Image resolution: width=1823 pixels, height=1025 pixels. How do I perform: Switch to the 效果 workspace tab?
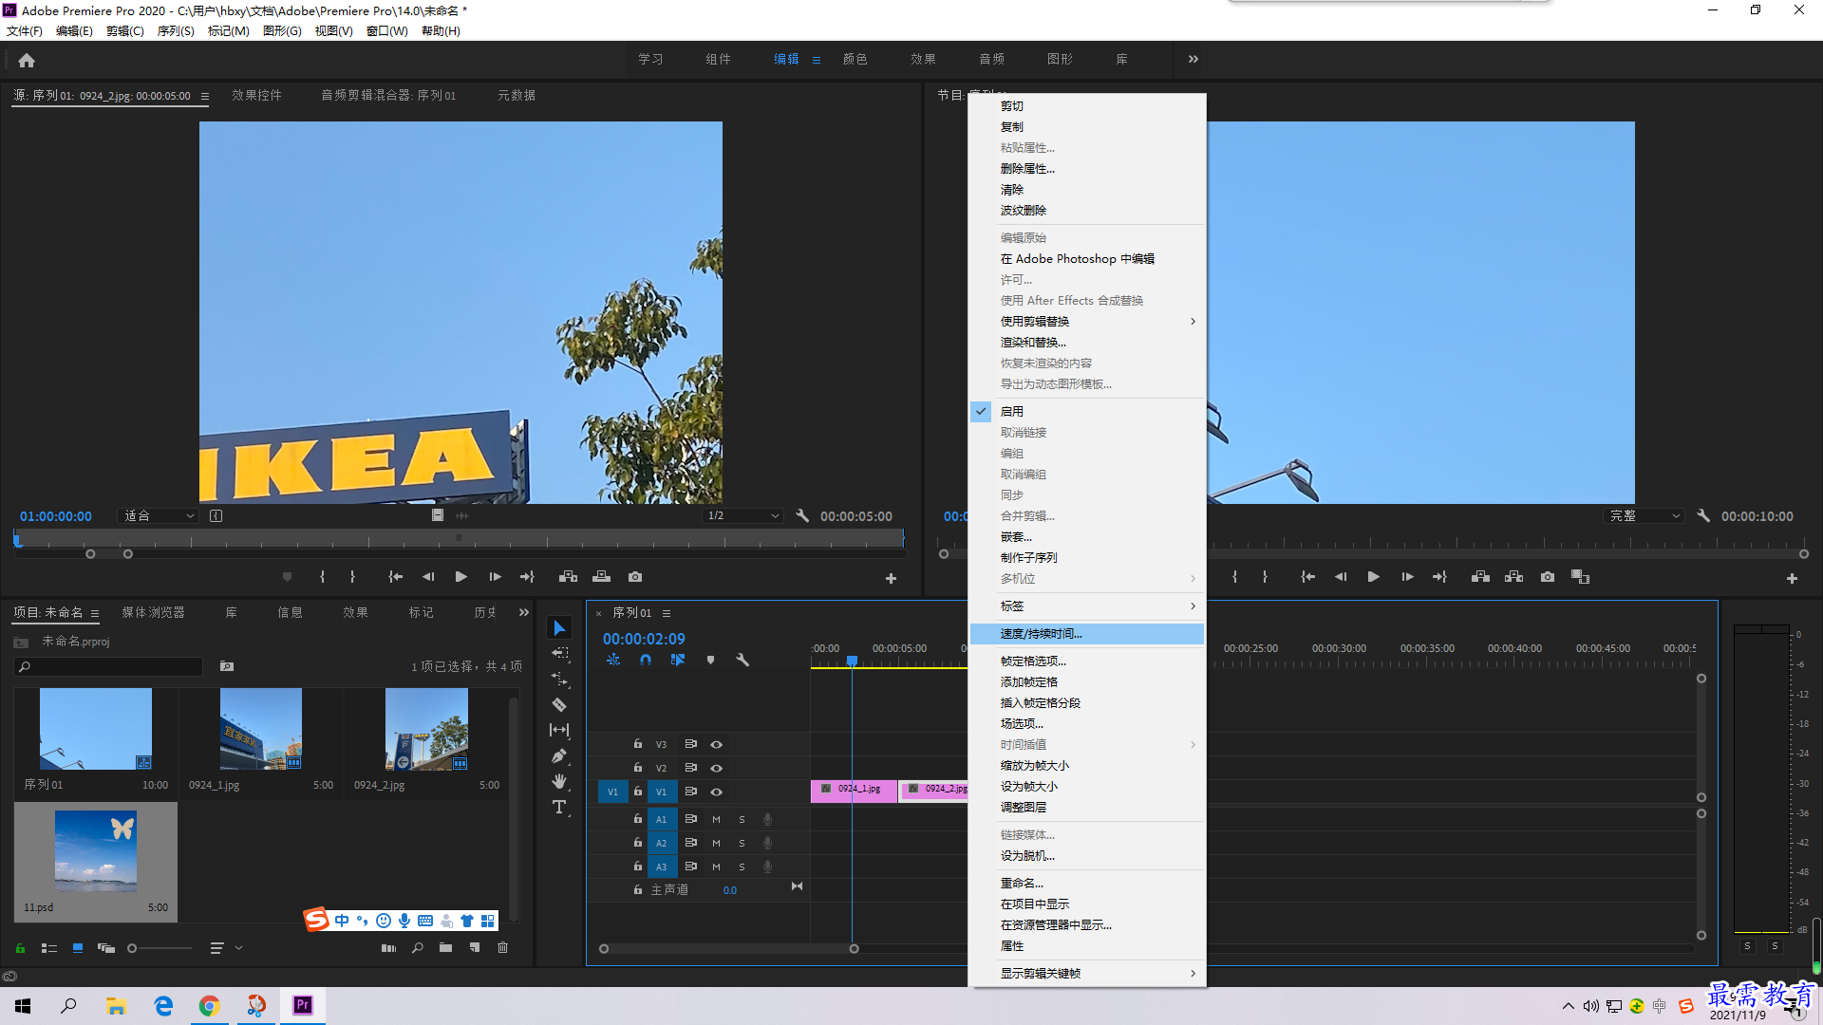click(x=923, y=59)
